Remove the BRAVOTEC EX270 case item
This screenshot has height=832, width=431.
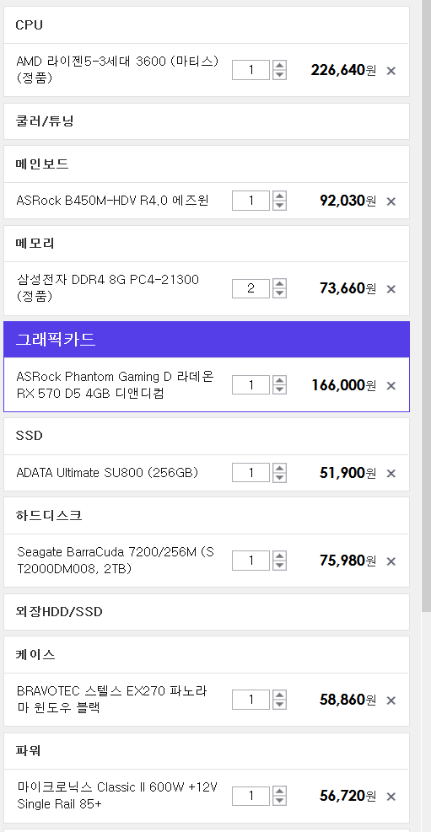click(x=391, y=700)
